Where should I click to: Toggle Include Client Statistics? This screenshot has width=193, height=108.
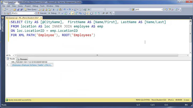coord(80,13)
